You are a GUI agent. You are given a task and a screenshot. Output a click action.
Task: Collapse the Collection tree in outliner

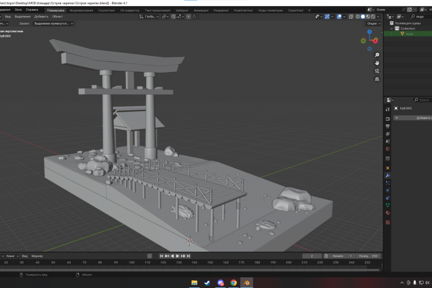[391, 29]
